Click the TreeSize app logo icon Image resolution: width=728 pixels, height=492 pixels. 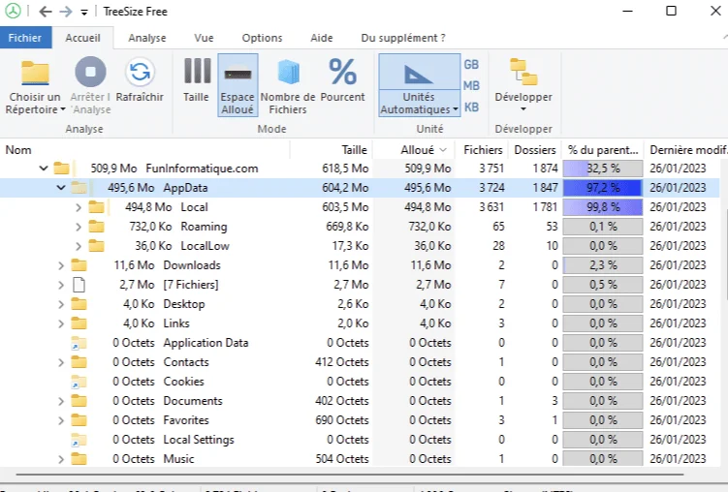(x=13, y=11)
